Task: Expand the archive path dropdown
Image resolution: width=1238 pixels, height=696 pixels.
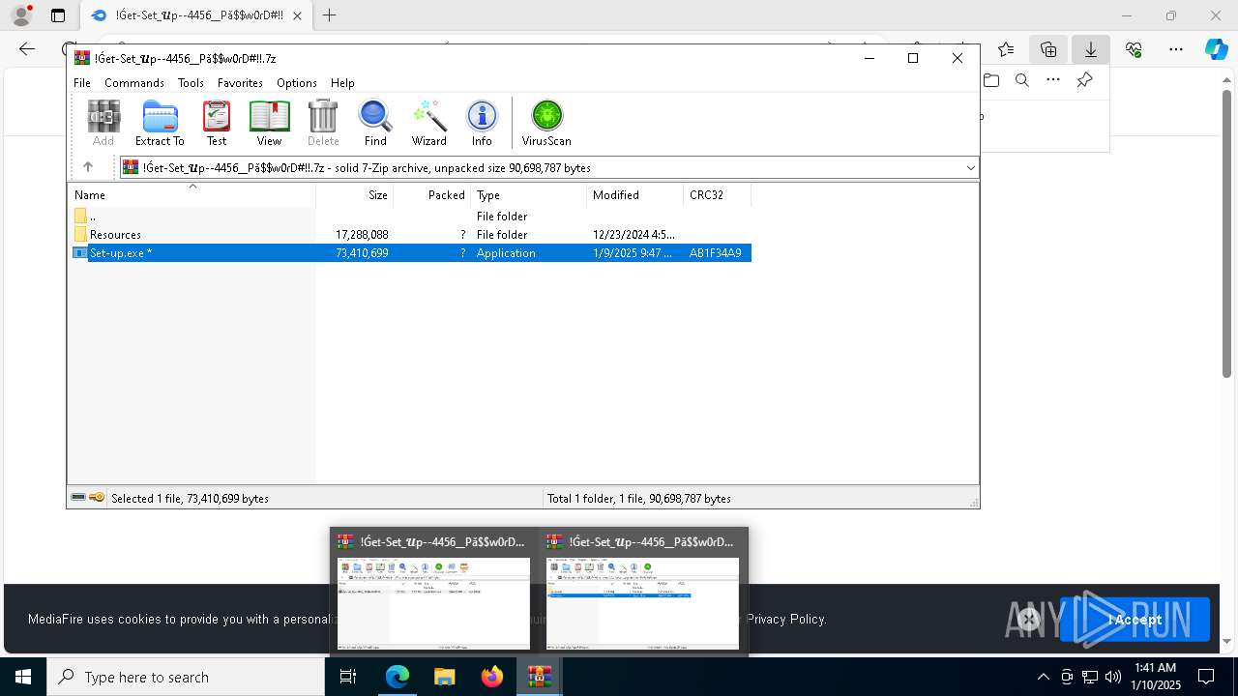Action: click(x=970, y=167)
